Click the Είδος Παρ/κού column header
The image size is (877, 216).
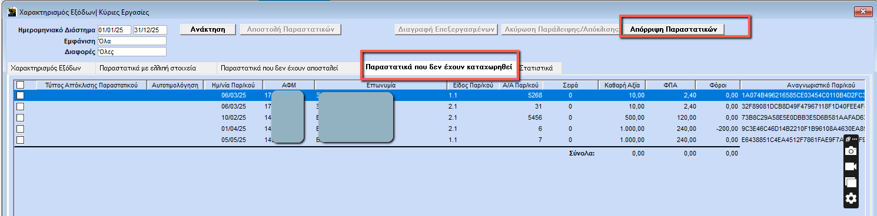click(472, 85)
